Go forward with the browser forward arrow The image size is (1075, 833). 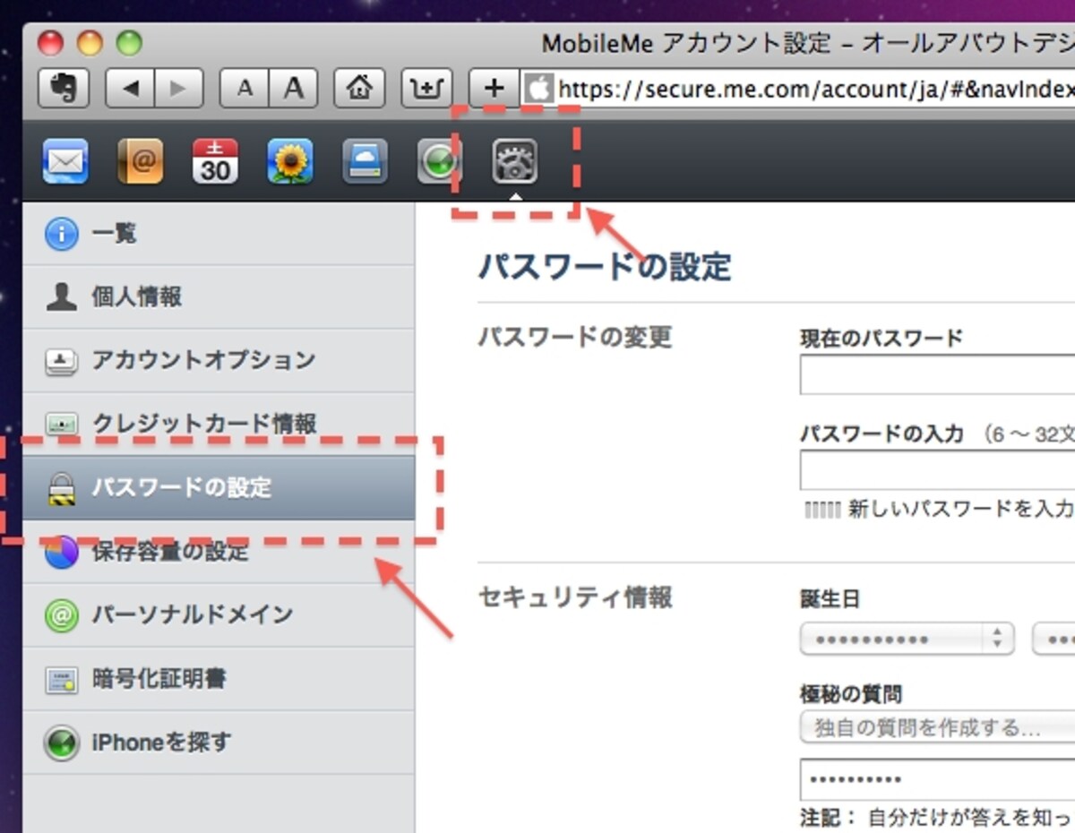click(x=179, y=88)
